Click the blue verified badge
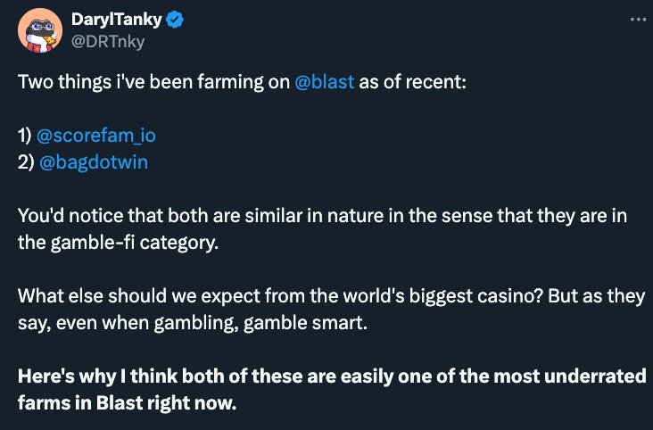 click(x=175, y=21)
